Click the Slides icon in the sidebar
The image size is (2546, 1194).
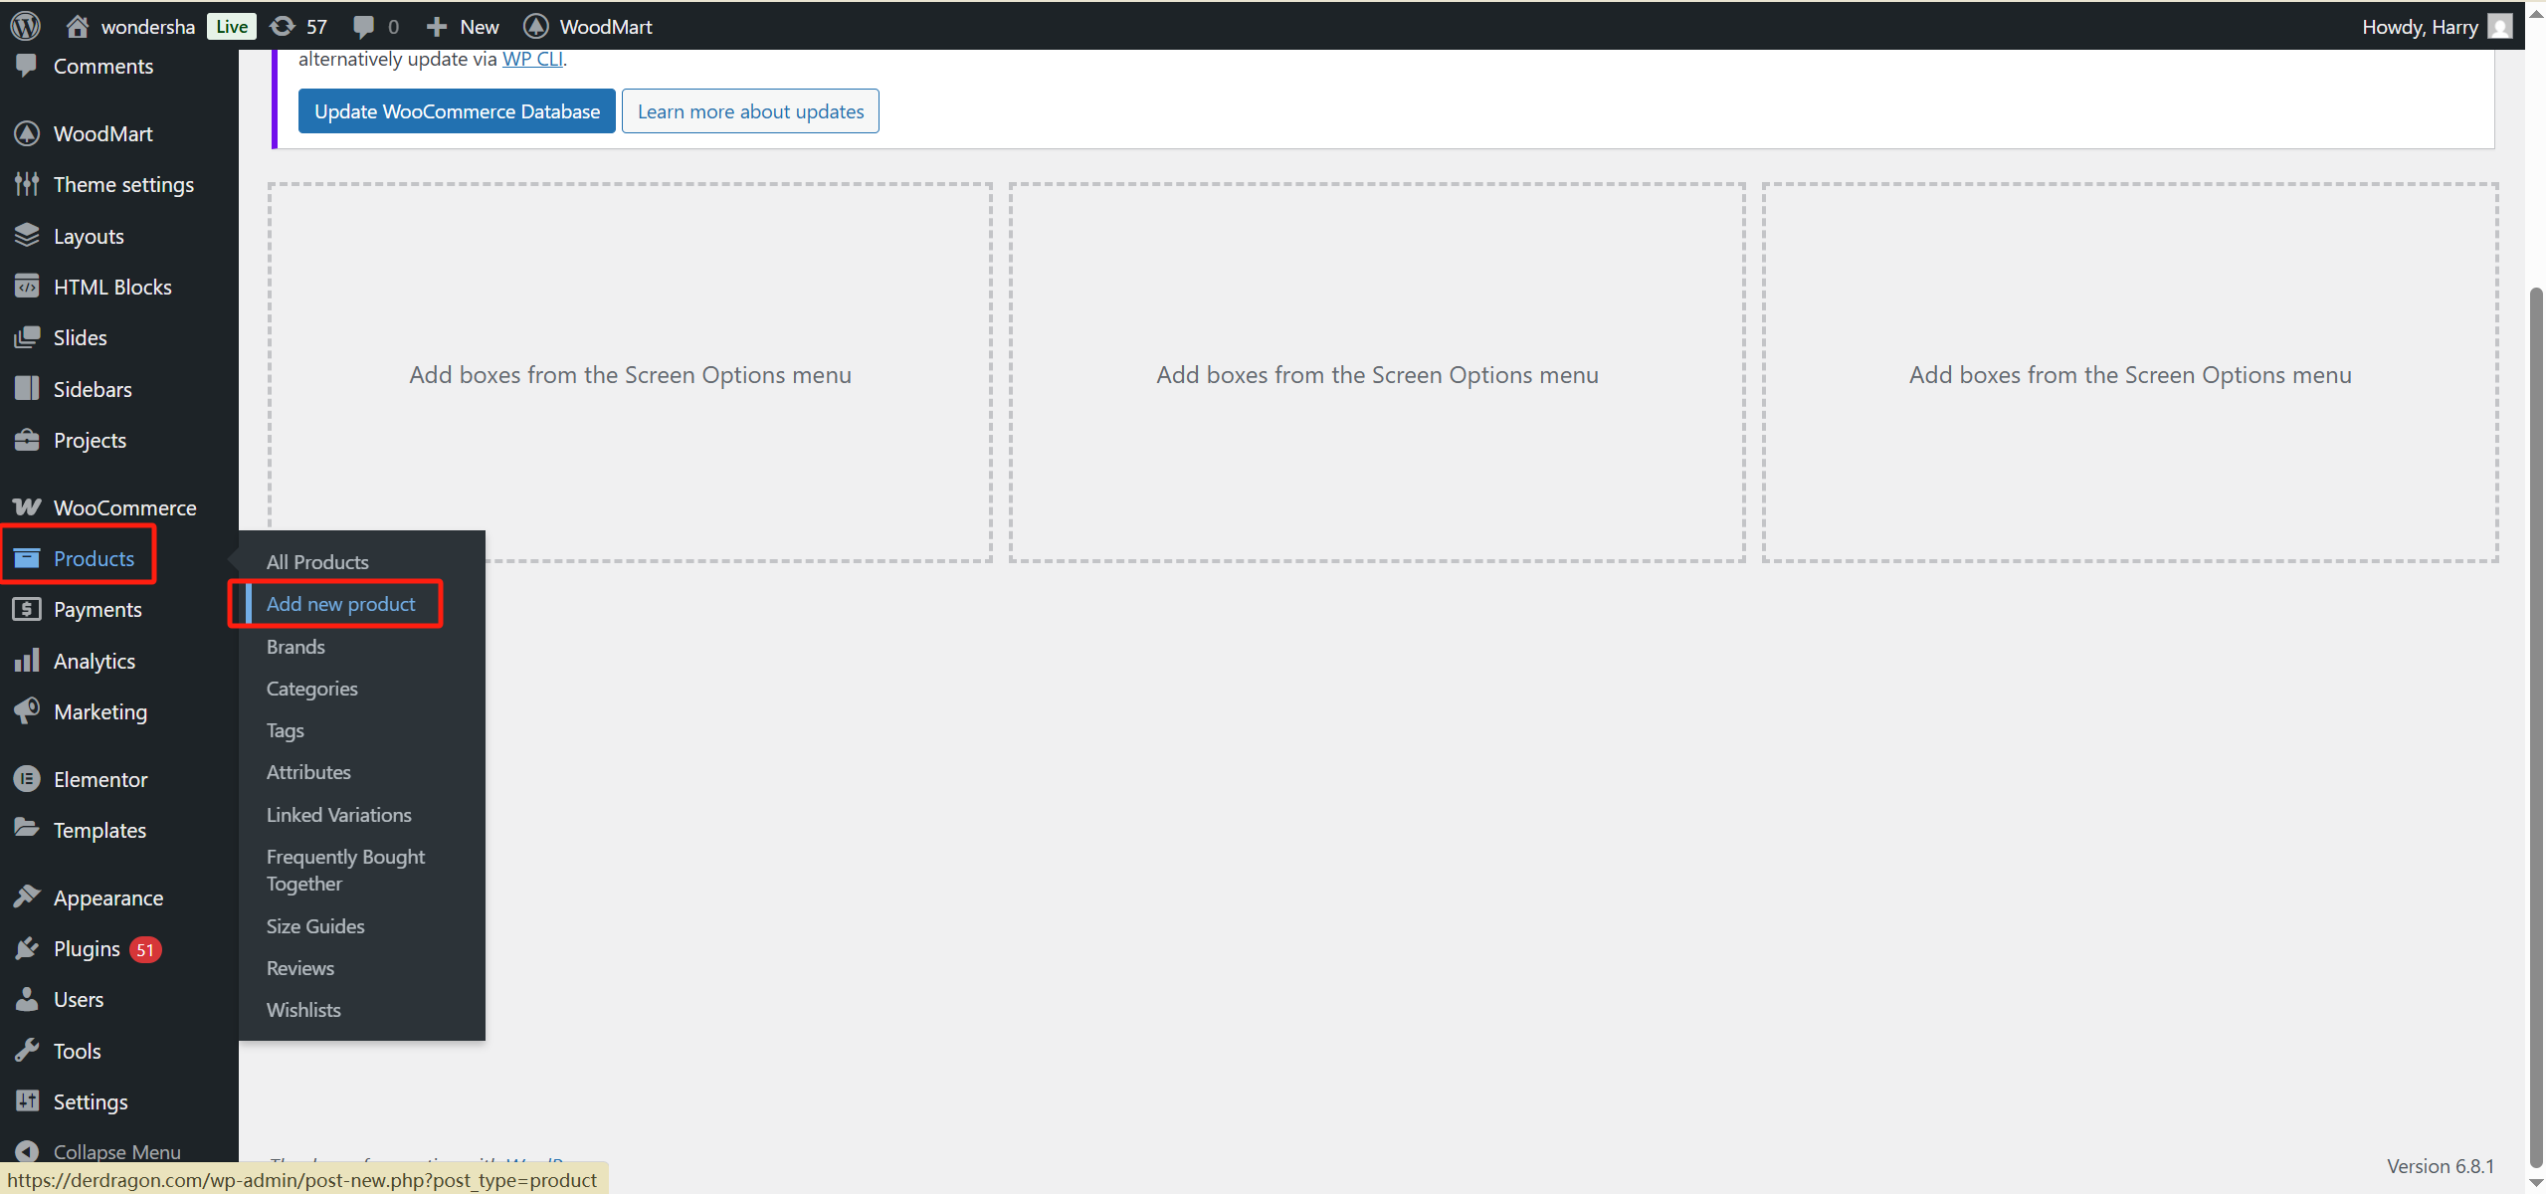(x=26, y=336)
